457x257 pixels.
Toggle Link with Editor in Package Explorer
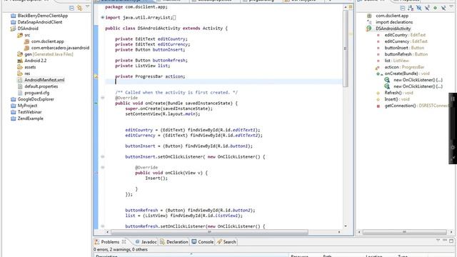79,8
